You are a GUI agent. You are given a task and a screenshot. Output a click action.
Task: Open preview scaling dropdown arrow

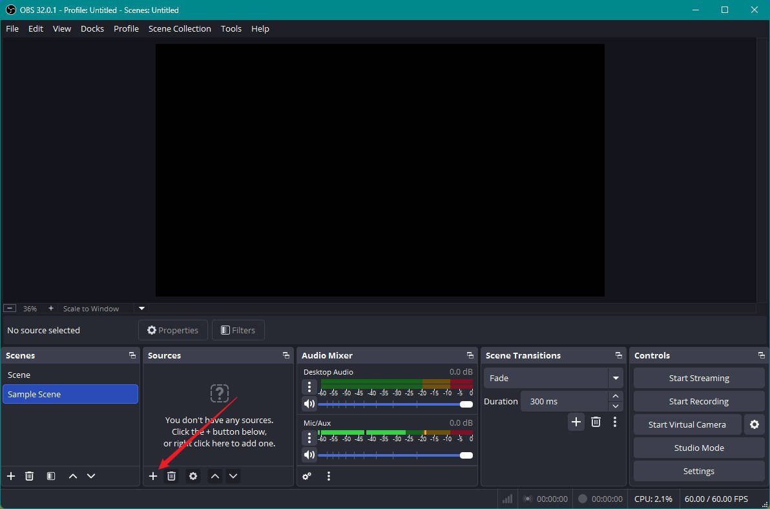pos(141,308)
